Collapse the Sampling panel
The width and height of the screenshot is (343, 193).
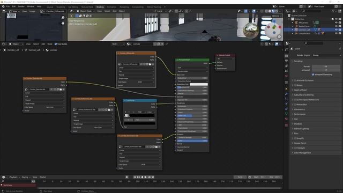(298, 61)
